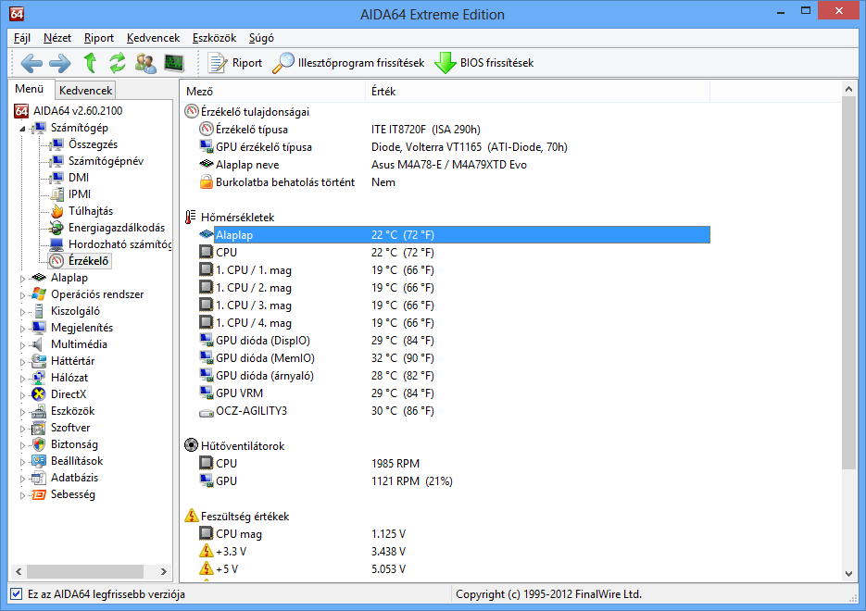Open the Kedvencek menu in menu bar

(153, 38)
